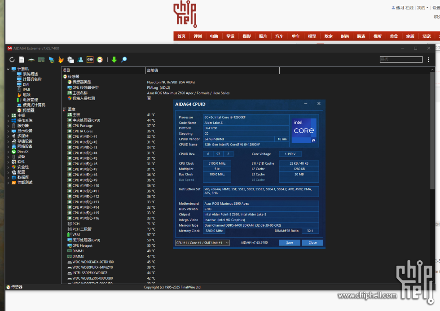Click the 数据库 database icon in tree
This screenshot has height=311, width=440.
coord(13,178)
